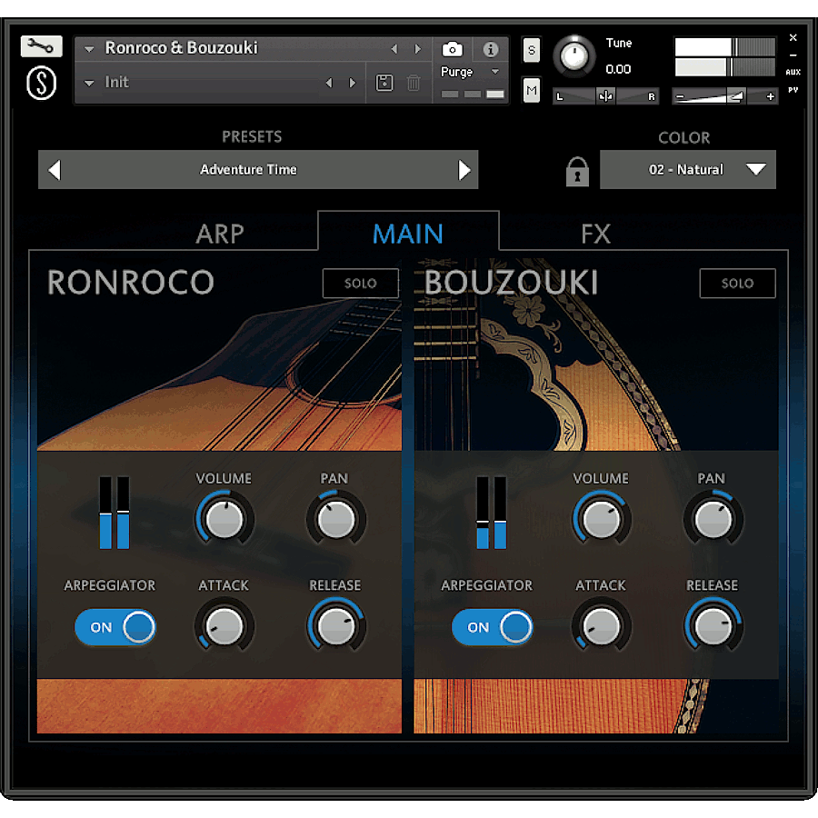818x818 pixels.
Task: Decrease output volume with the minus icon
Action: [x=680, y=96]
